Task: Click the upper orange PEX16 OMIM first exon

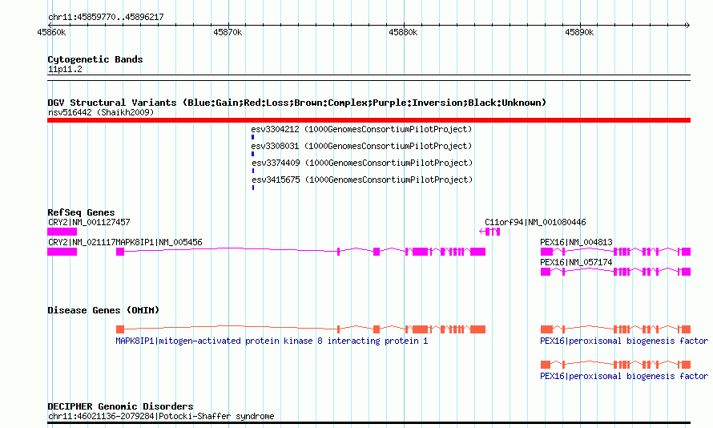Action: [x=546, y=329]
